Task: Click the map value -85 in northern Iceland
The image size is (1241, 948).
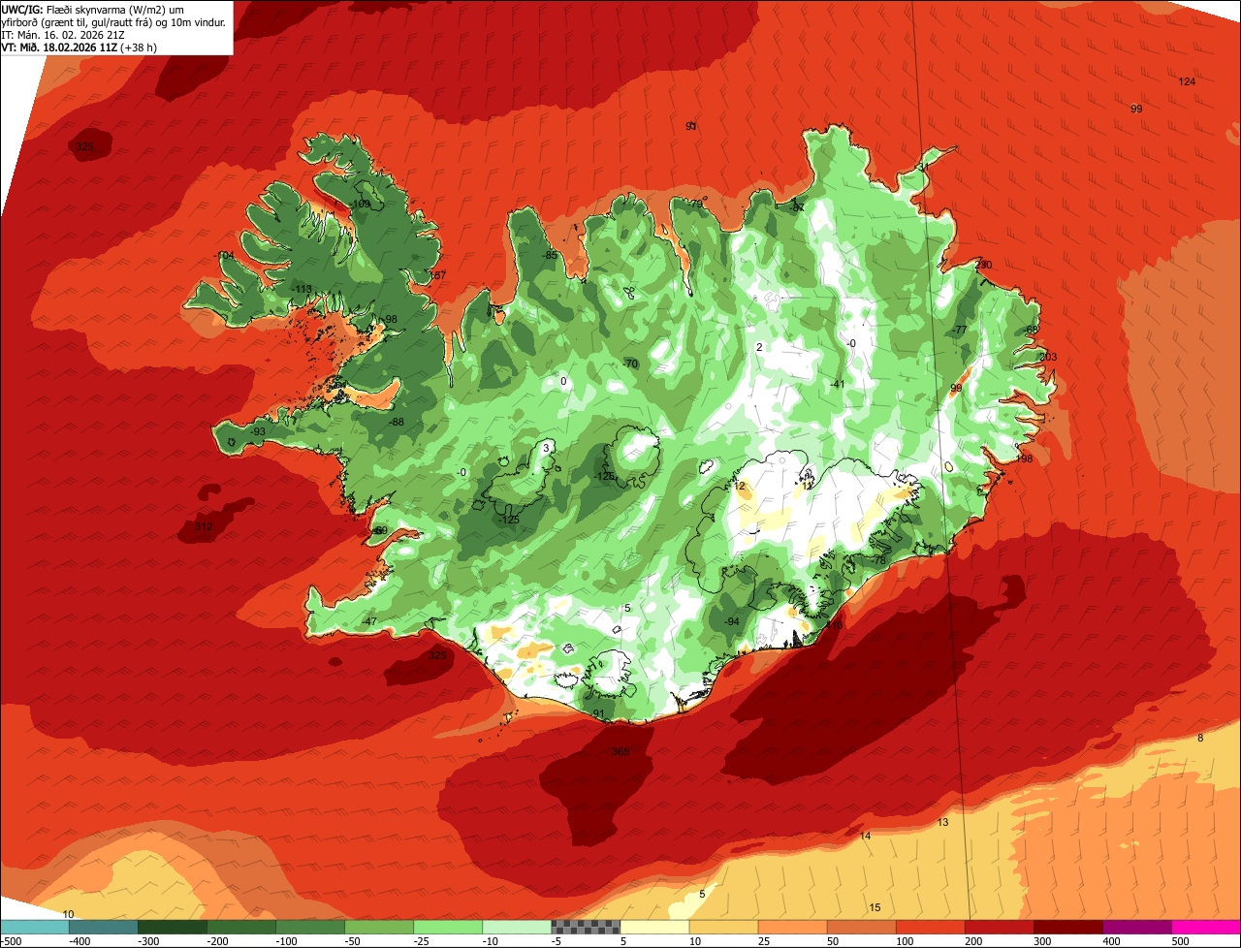Action: coord(550,255)
